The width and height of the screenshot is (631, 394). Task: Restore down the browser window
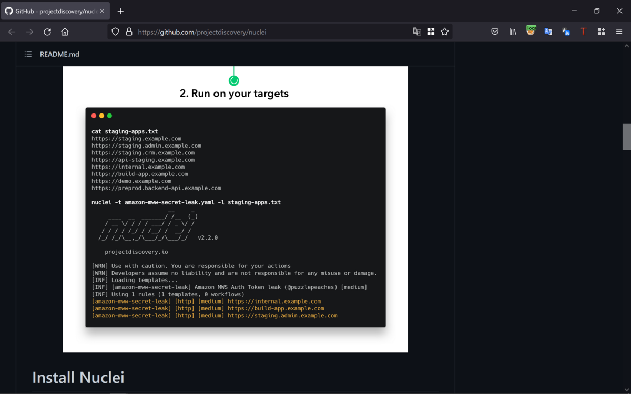597,11
